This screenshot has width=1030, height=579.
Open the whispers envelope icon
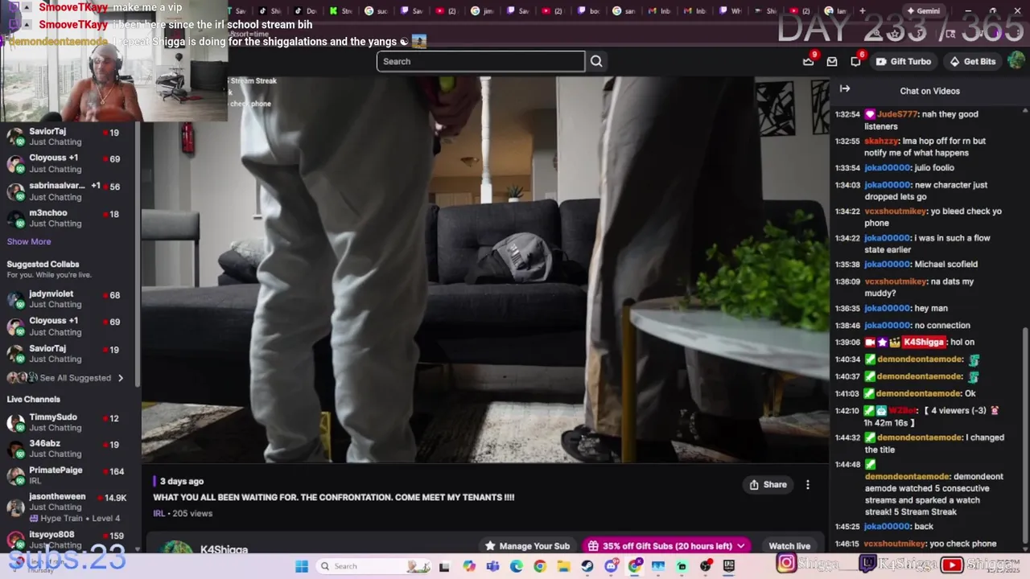832,61
